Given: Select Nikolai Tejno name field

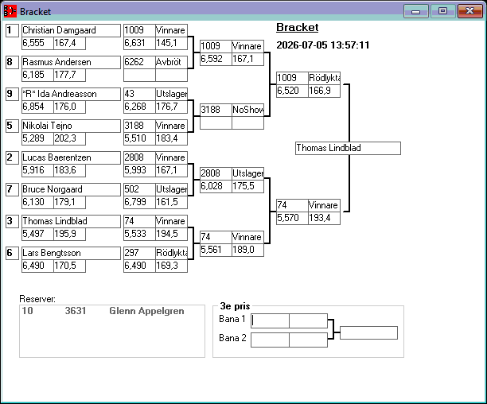Looking at the screenshot, I should pos(71,126).
